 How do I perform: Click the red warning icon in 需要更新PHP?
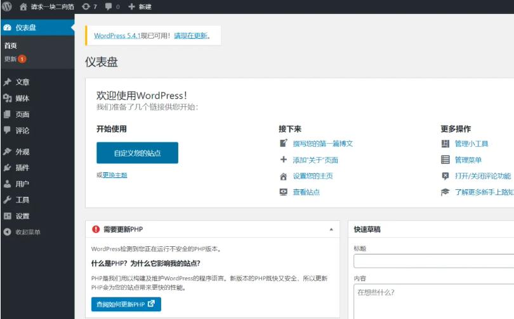point(96,229)
